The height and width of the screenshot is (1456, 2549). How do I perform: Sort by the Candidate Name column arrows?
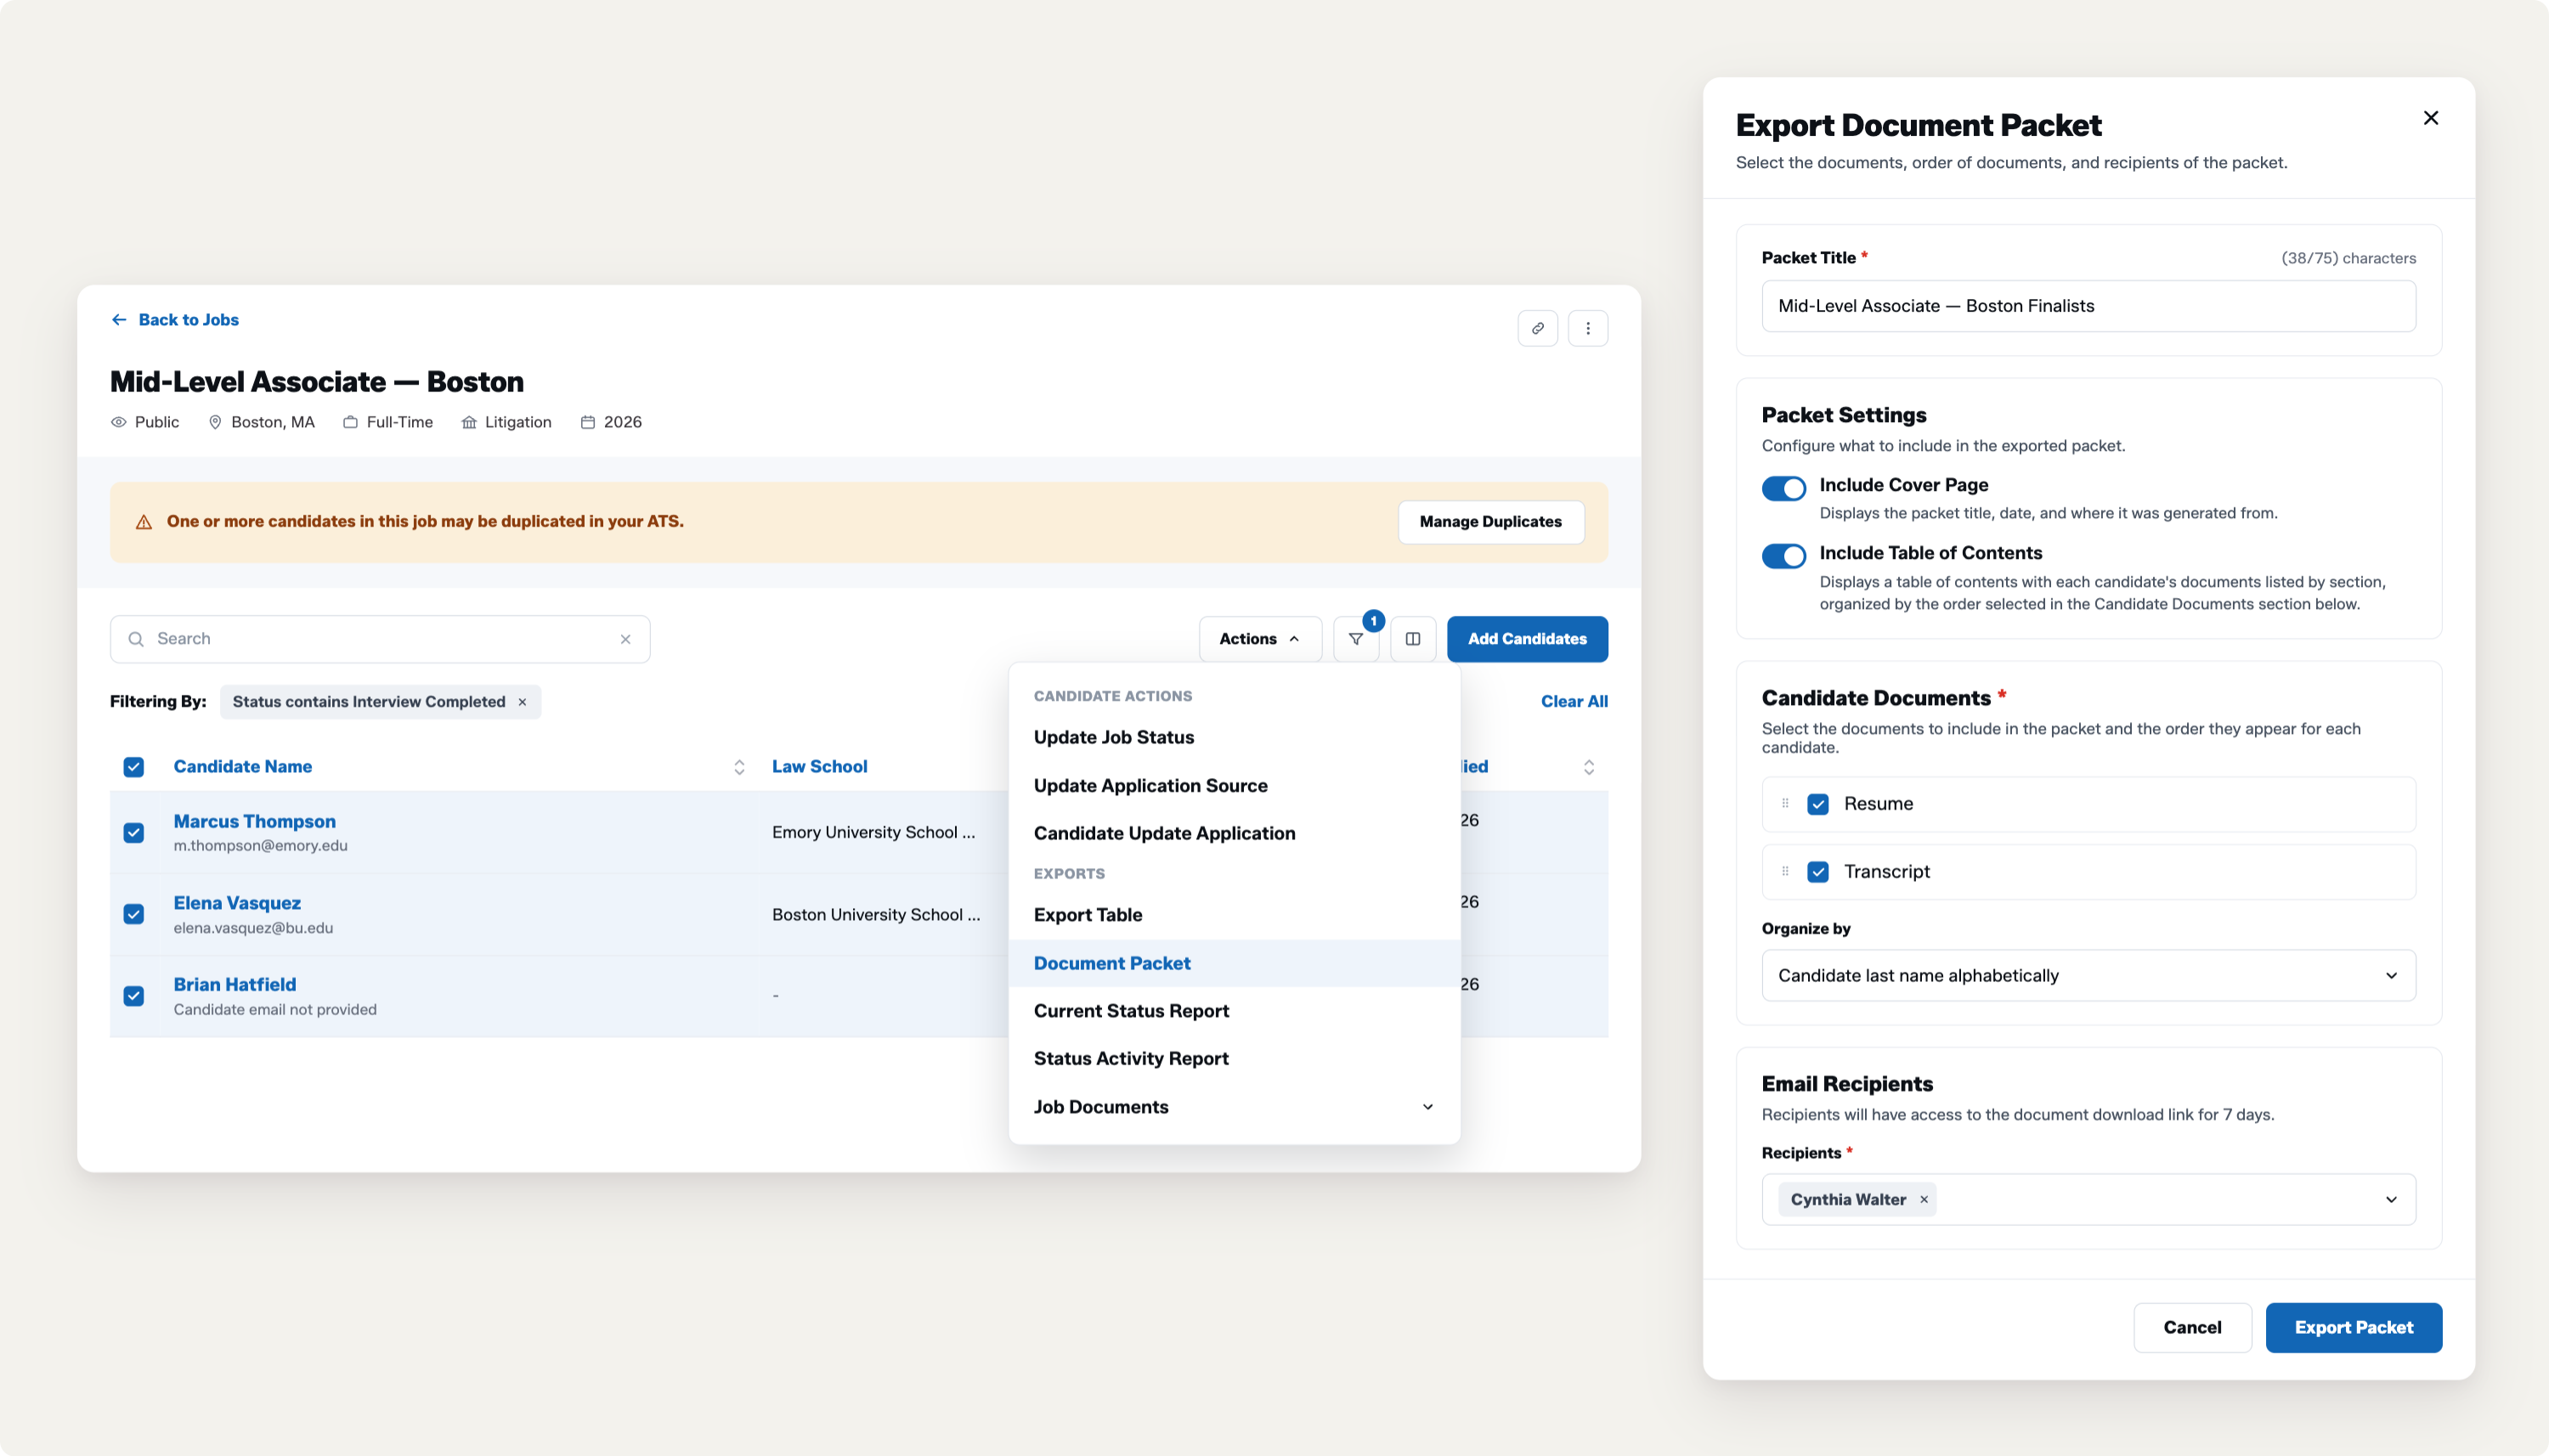click(x=739, y=767)
